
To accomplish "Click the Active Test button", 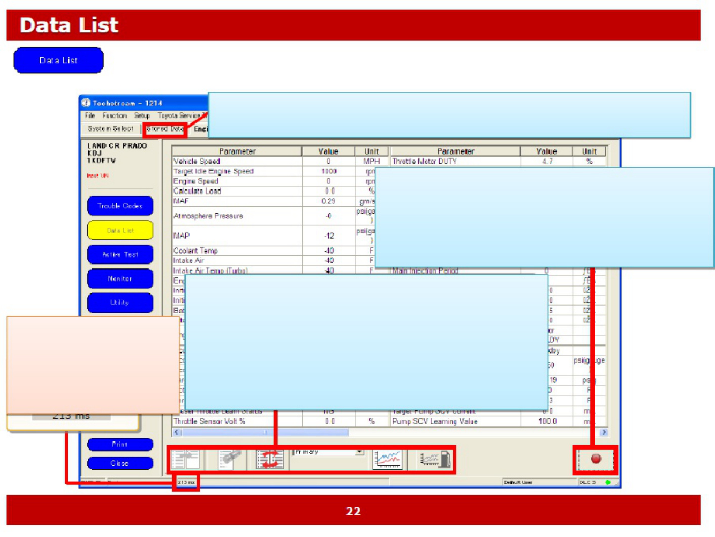I will (x=120, y=254).
